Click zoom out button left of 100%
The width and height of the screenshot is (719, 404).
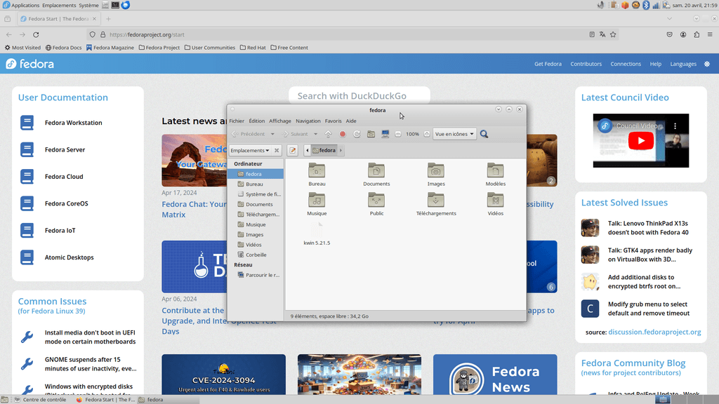coord(398,134)
